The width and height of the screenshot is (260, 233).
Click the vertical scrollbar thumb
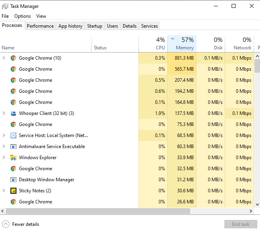coord(257,66)
